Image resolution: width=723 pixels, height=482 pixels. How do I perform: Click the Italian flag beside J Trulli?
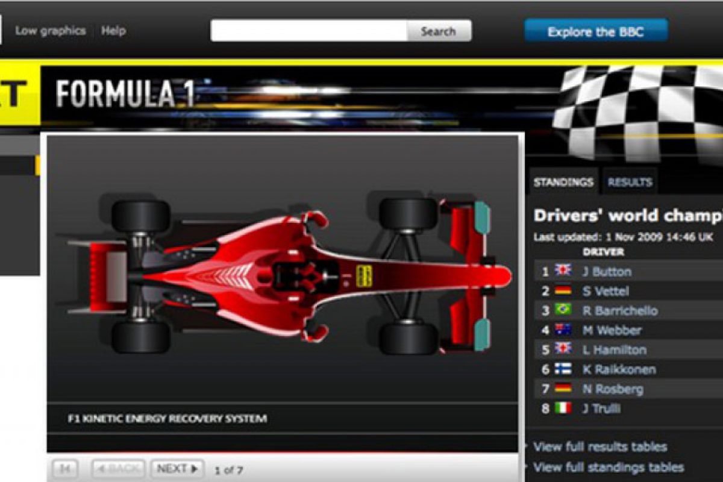click(563, 408)
